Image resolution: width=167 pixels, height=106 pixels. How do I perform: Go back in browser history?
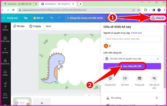pyautogui.click(x=3, y=10)
